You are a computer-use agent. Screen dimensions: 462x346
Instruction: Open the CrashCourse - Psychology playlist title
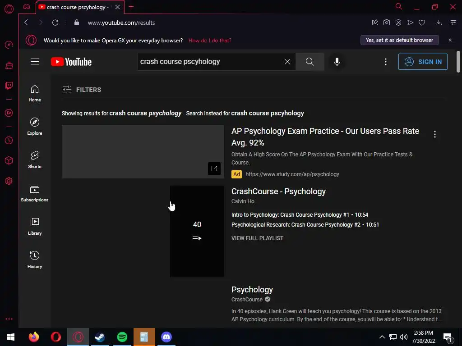278,191
